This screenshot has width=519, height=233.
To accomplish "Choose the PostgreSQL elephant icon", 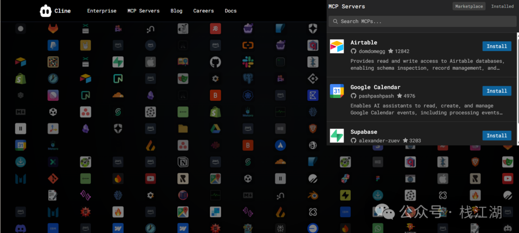I will pos(247,78).
